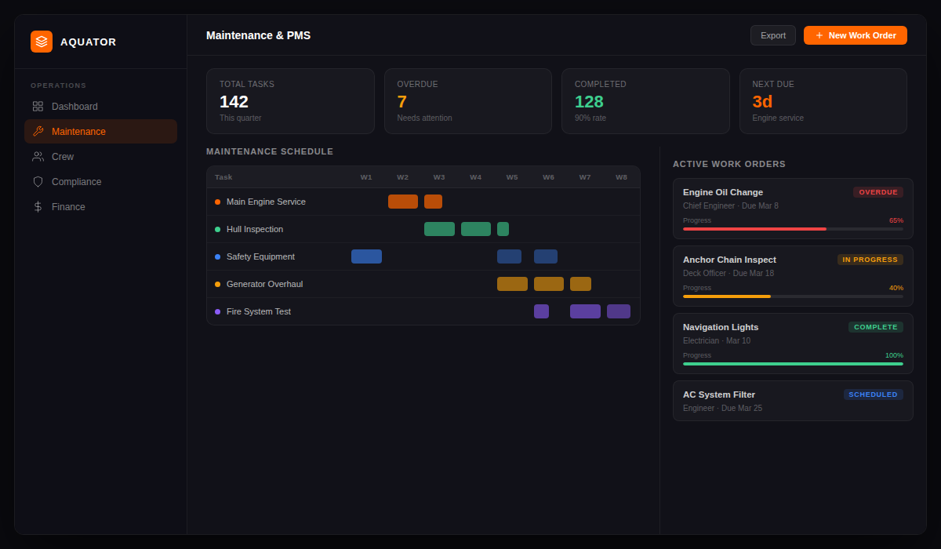Toggle the green dot beside Hull Inspection
The image size is (941, 549).
[x=217, y=229]
